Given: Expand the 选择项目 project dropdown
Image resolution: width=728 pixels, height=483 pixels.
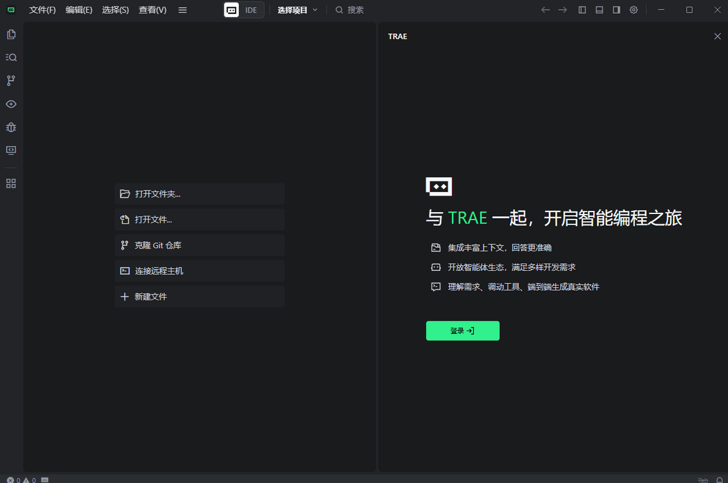Looking at the screenshot, I should tap(297, 10).
